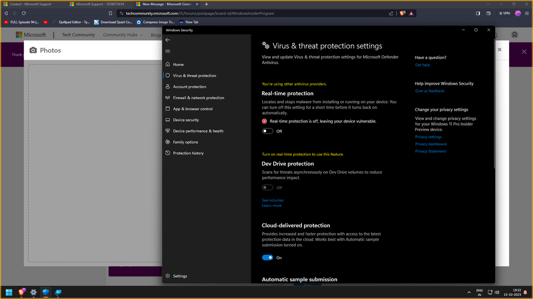Open Device security section
533x299 pixels.
point(186,120)
